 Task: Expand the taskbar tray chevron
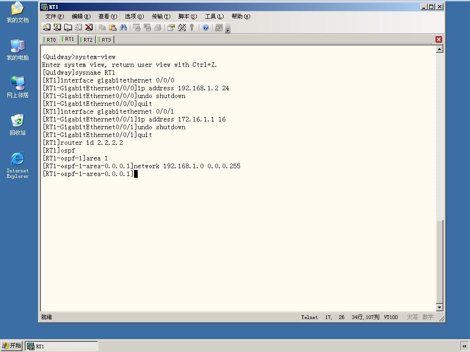pos(464,346)
